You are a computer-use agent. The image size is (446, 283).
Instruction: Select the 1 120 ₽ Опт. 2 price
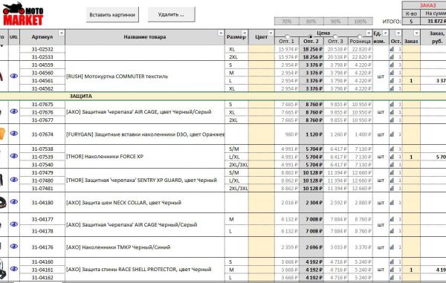311,134
